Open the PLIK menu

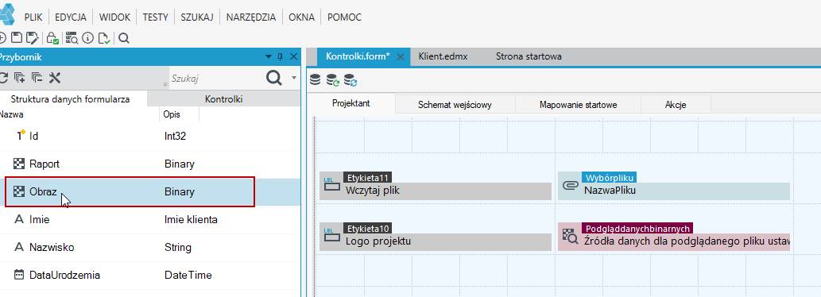(33, 17)
